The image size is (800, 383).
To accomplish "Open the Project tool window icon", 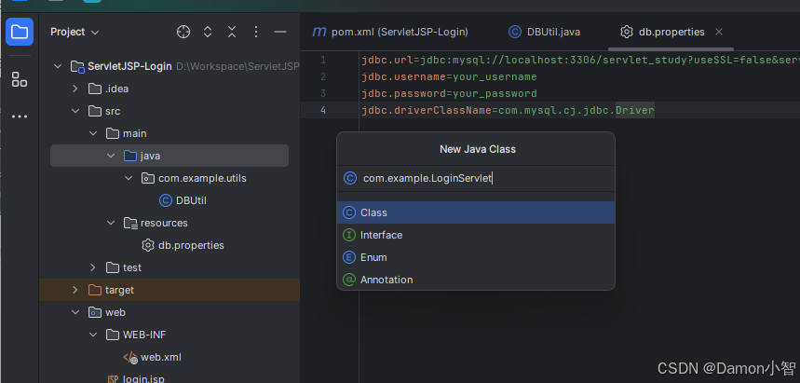I will tap(20, 32).
